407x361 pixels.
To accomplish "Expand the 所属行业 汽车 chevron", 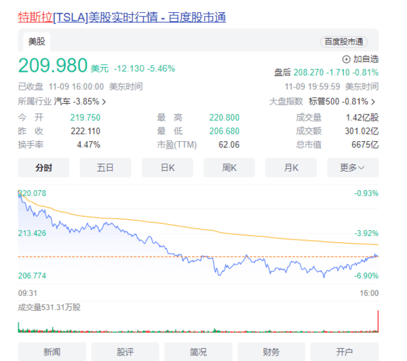I will (x=104, y=102).
